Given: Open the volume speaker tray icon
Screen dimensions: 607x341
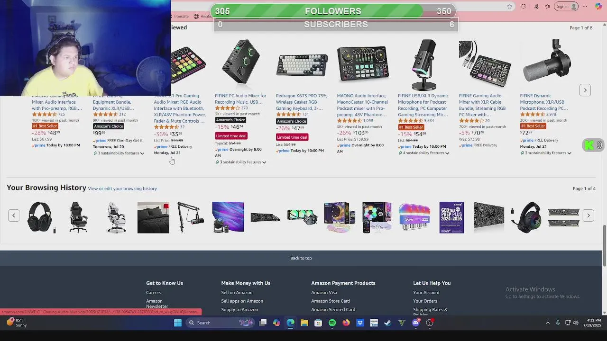Looking at the screenshot, I should pos(576,323).
